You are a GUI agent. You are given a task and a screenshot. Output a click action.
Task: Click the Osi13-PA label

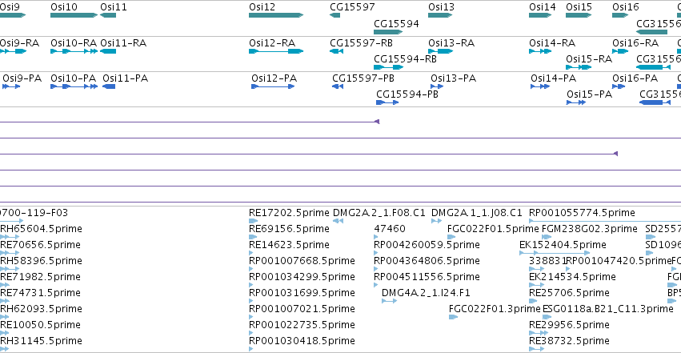[x=454, y=78]
